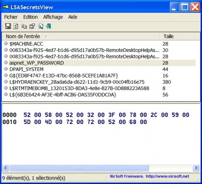202x184 pixels.
Task: Sort by Nom de l'entrée column header
Action: coord(81,36)
